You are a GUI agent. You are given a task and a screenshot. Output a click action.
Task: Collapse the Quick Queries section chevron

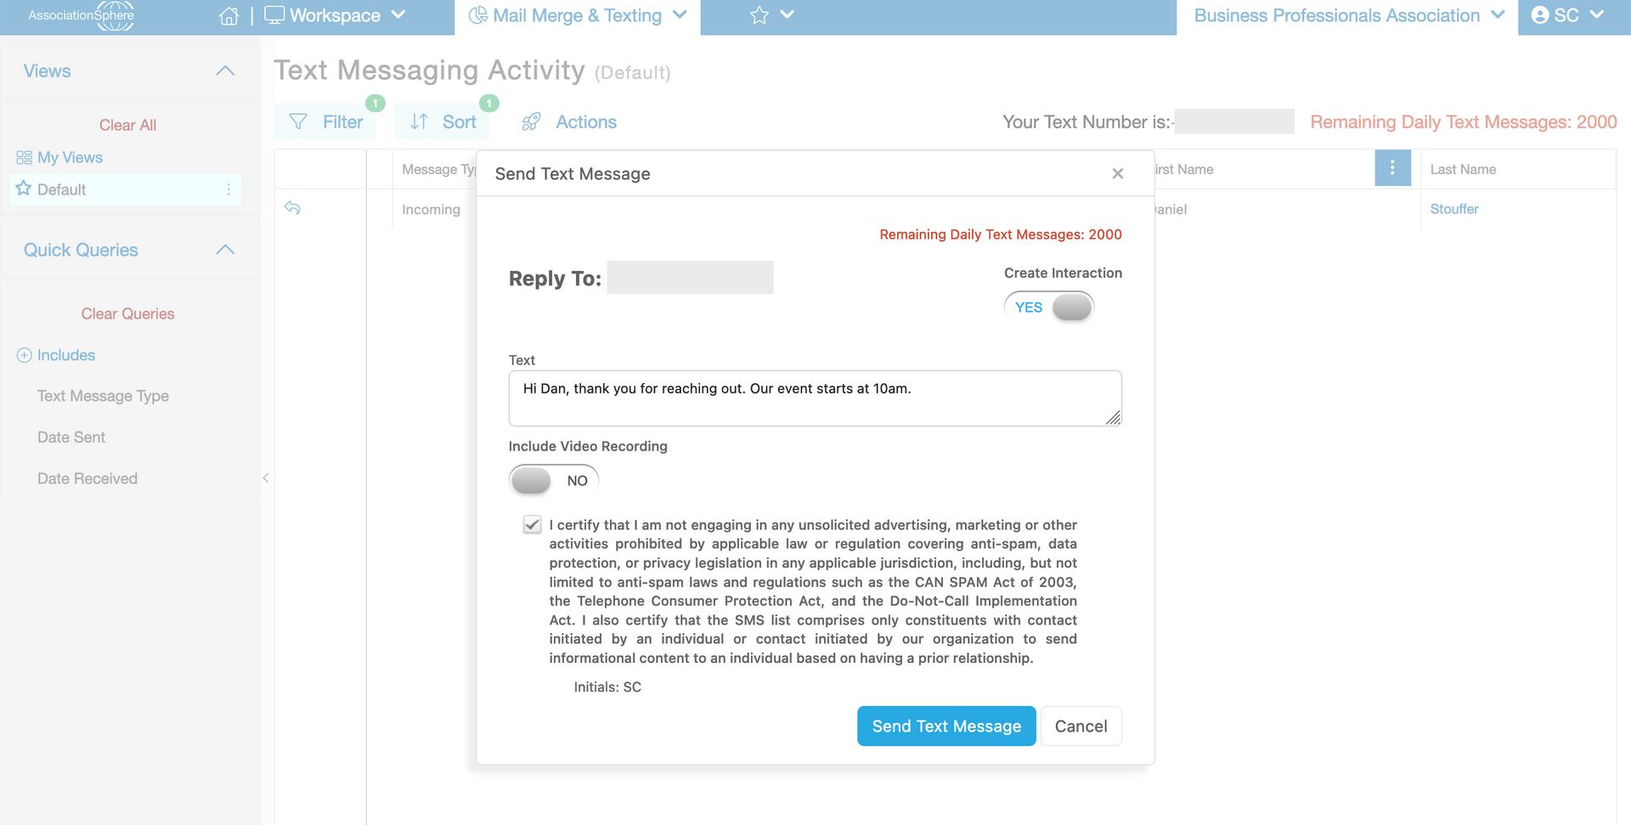(225, 250)
